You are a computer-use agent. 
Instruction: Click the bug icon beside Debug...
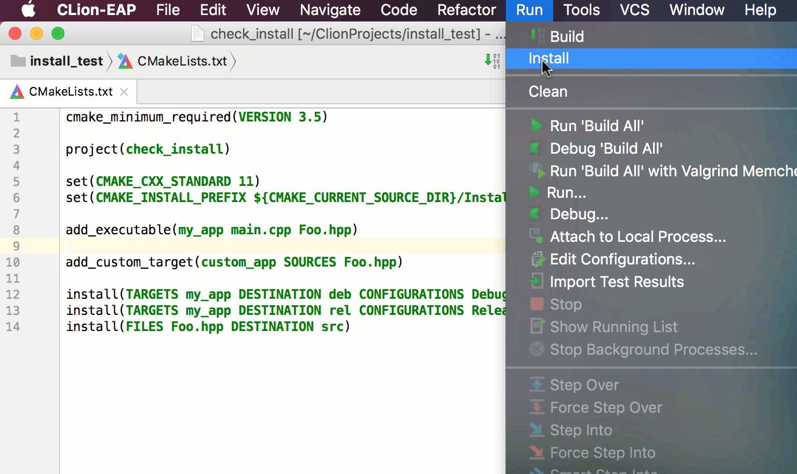pos(537,214)
